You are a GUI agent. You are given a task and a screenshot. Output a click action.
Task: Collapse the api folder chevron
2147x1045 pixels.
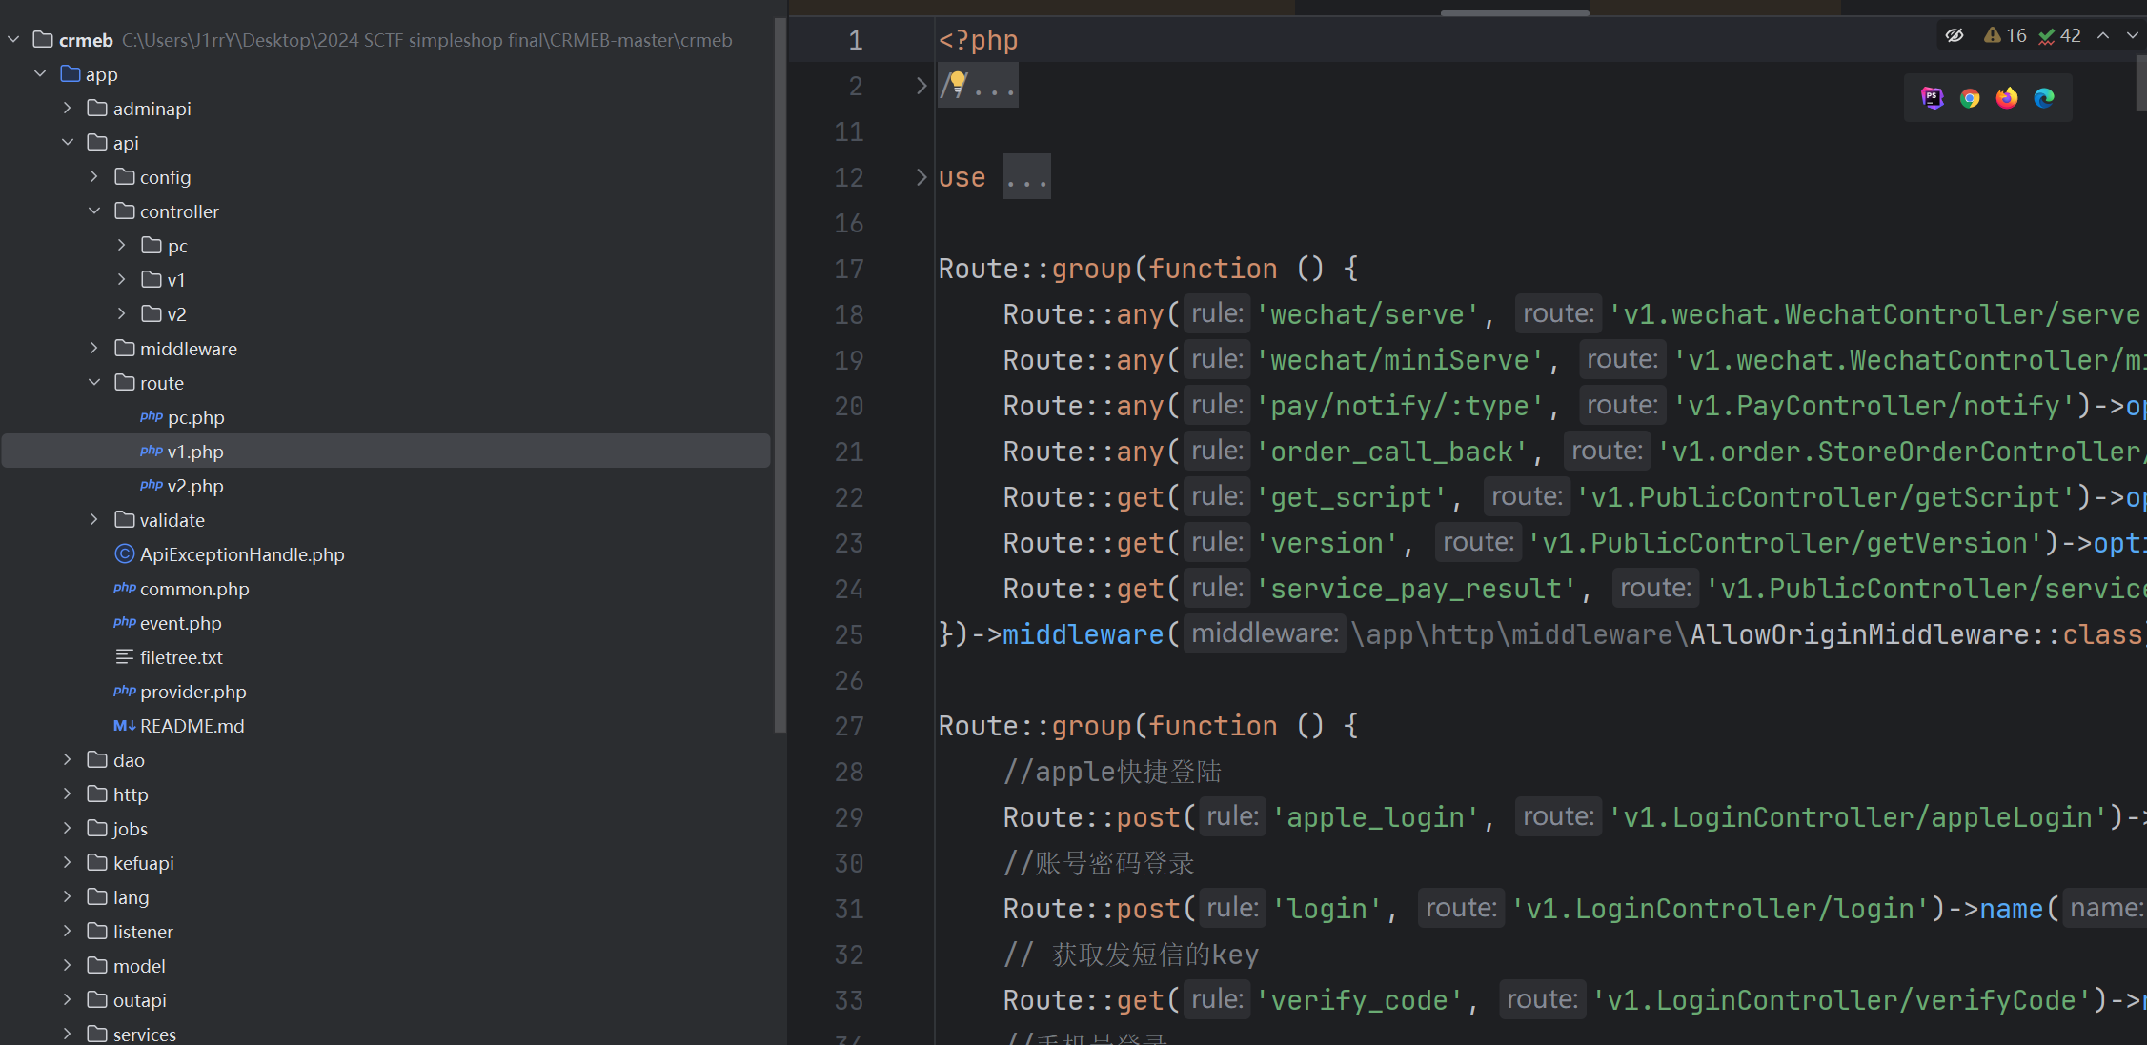68,142
